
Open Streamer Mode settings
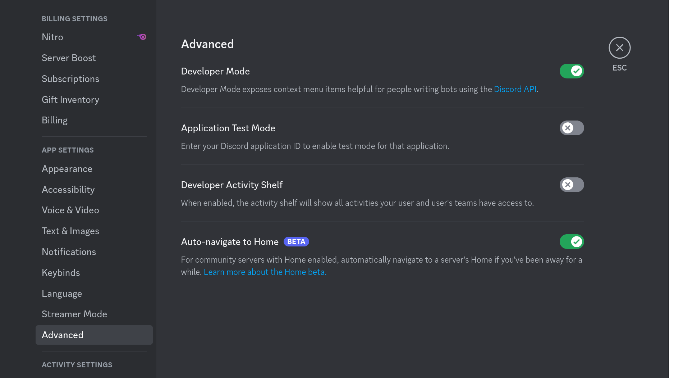[x=74, y=314]
